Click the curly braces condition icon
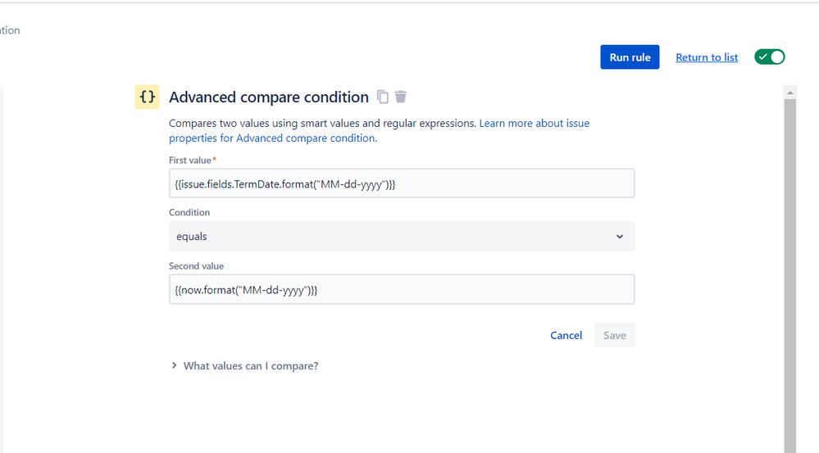 (147, 97)
